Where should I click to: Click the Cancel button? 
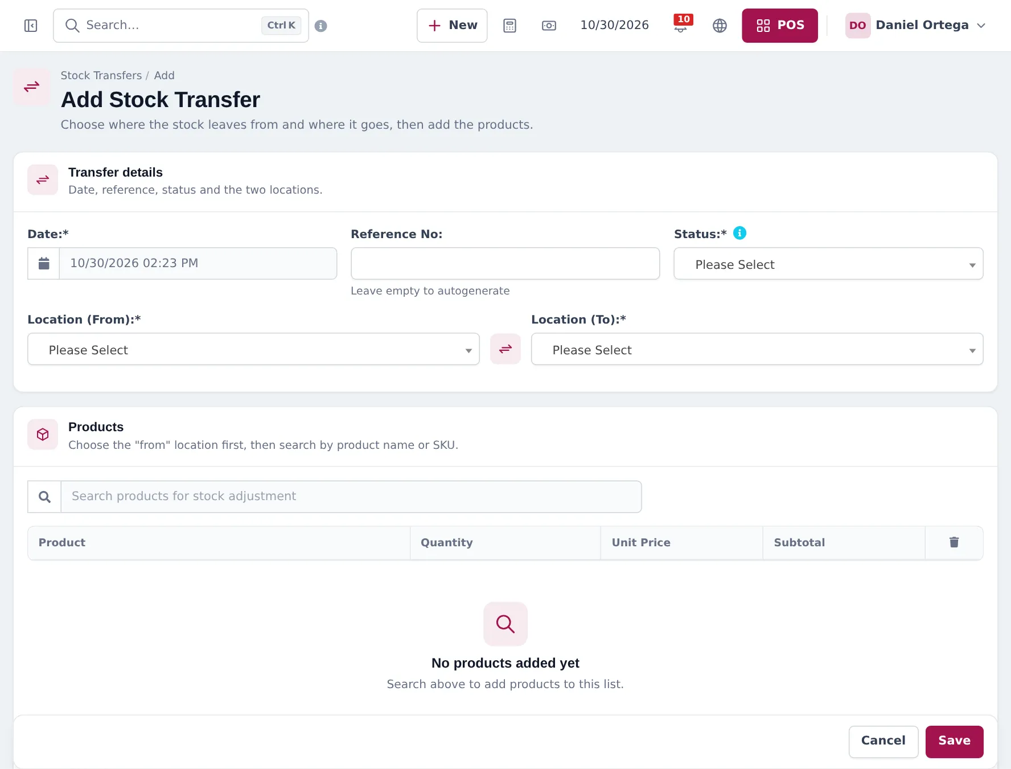tap(883, 741)
